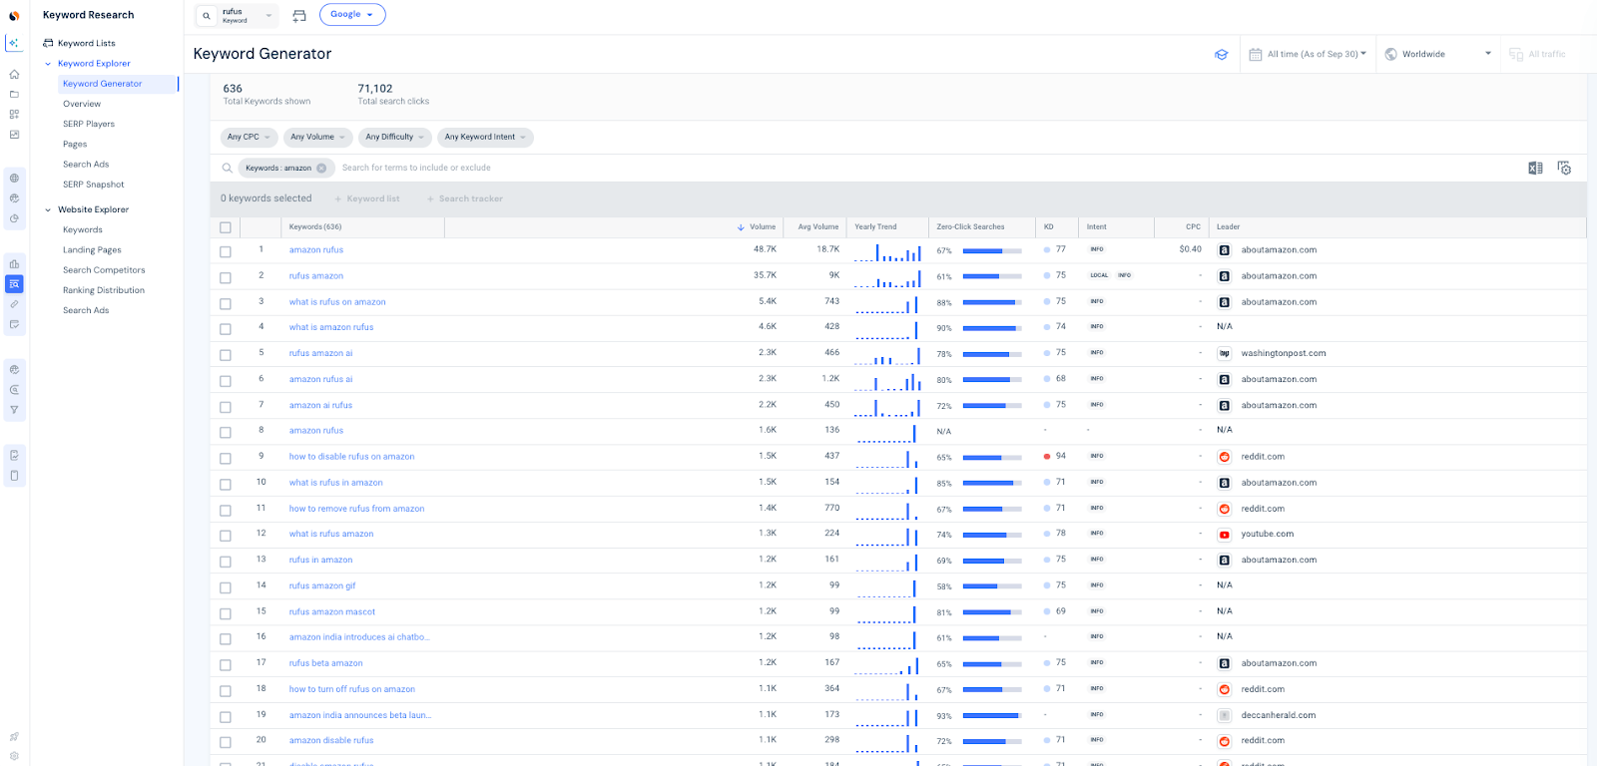Open the table column settings icon
The image size is (1597, 766).
pyautogui.click(x=1564, y=169)
